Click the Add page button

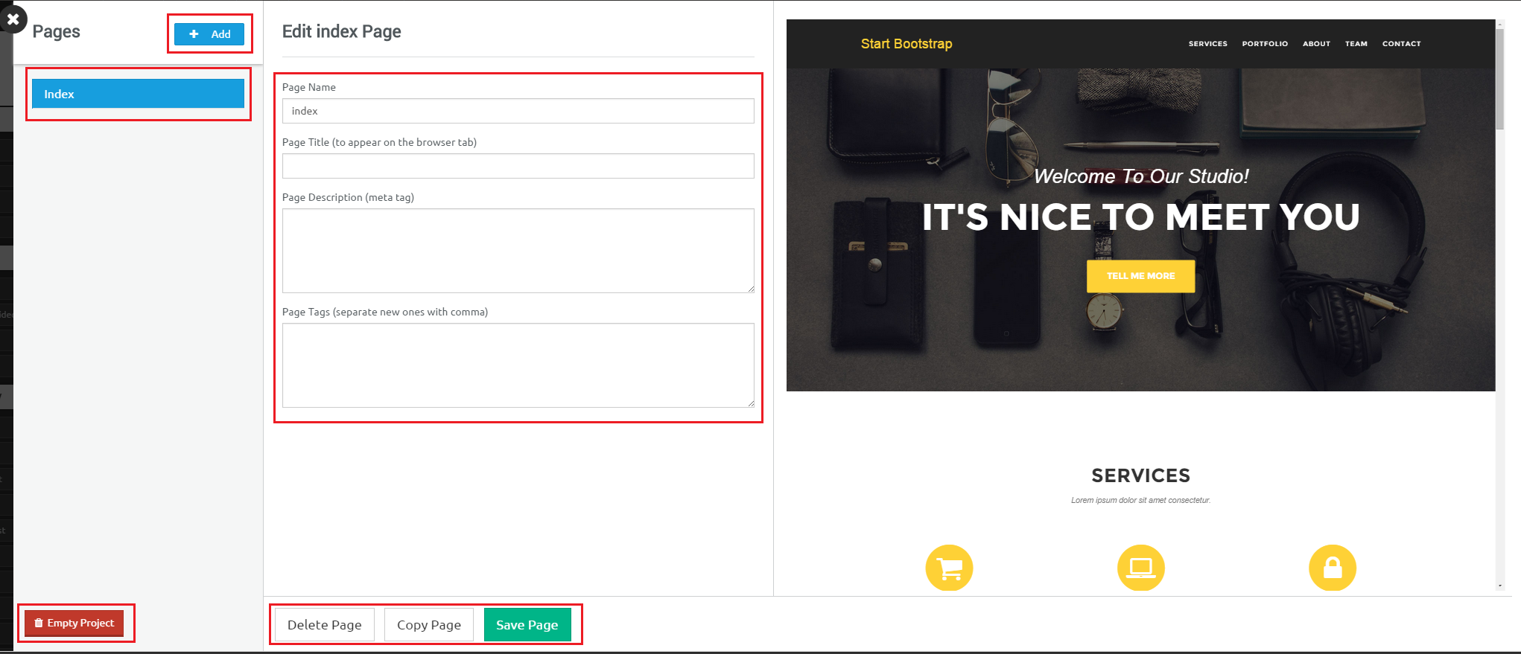tap(209, 34)
